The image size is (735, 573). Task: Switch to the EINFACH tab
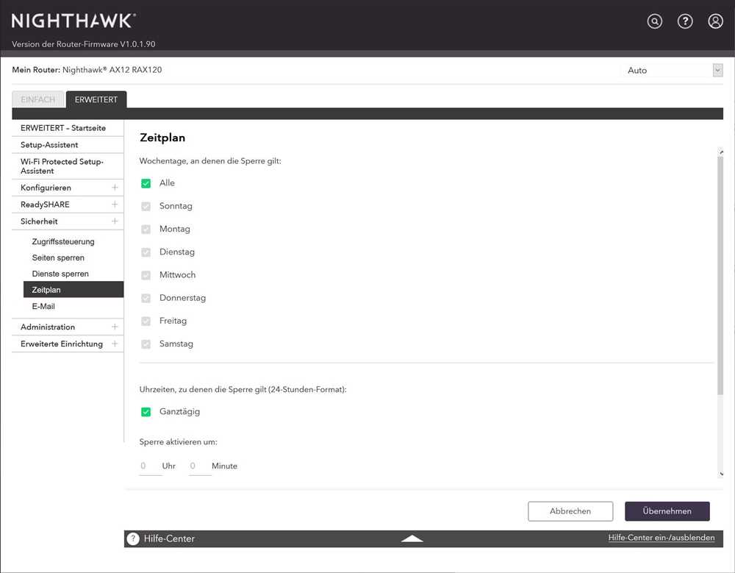tap(37, 100)
